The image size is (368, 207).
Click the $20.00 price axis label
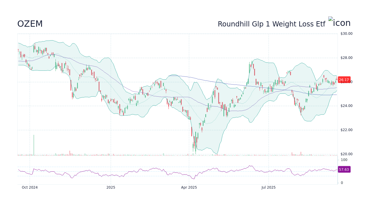pyautogui.click(x=346, y=154)
